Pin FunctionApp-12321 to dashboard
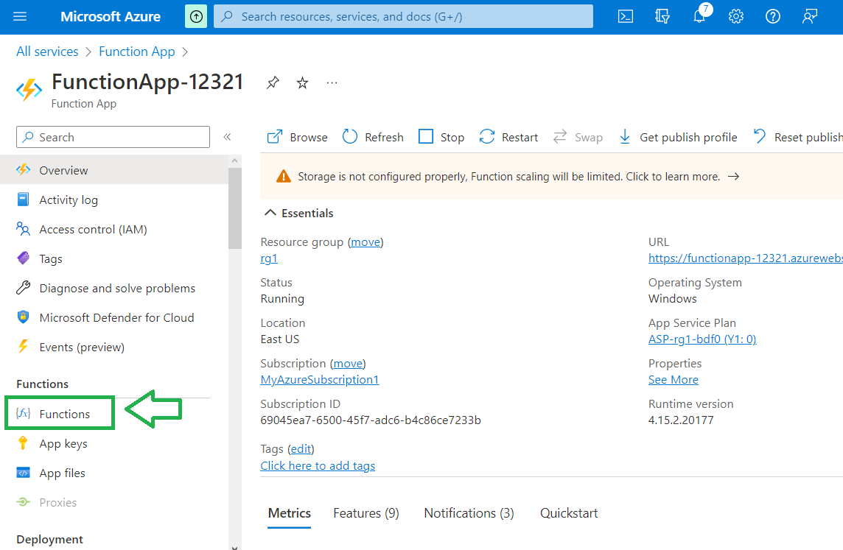Viewport: 843px width, 550px height. pyautogui.click(x=273, y=82)
